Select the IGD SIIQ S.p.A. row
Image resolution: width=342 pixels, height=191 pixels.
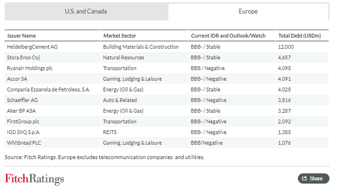pyautogui.click(x=166, y=132)
